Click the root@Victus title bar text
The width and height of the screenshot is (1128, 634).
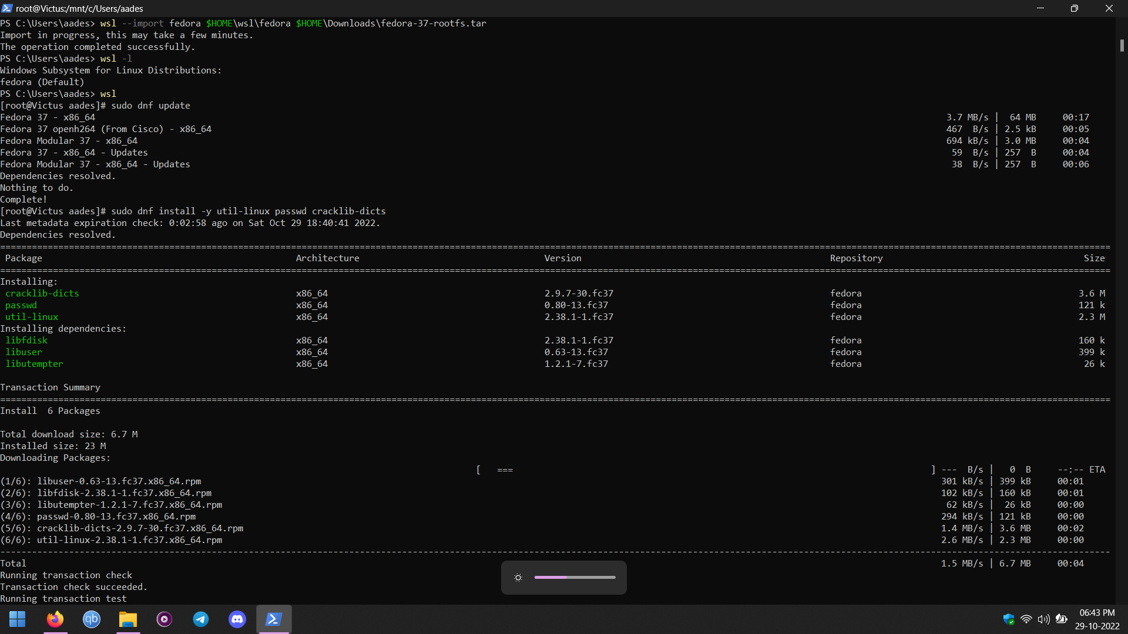coord(80,8)
